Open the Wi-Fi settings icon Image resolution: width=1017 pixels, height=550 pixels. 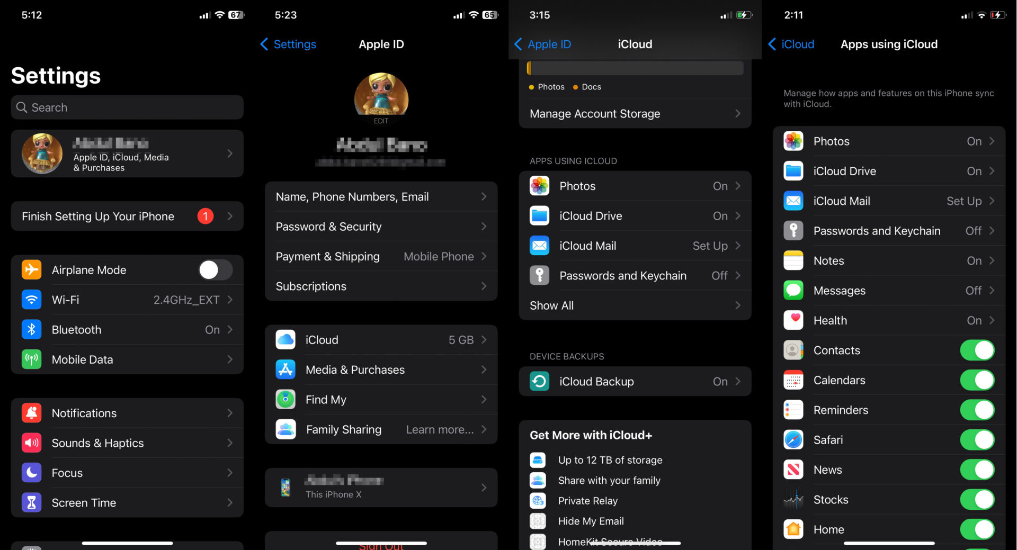pos(31,300)
